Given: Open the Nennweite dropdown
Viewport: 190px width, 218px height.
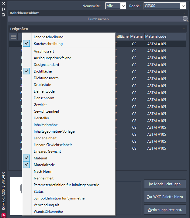Looking at the screenshot, I should [x=116, y=6].
